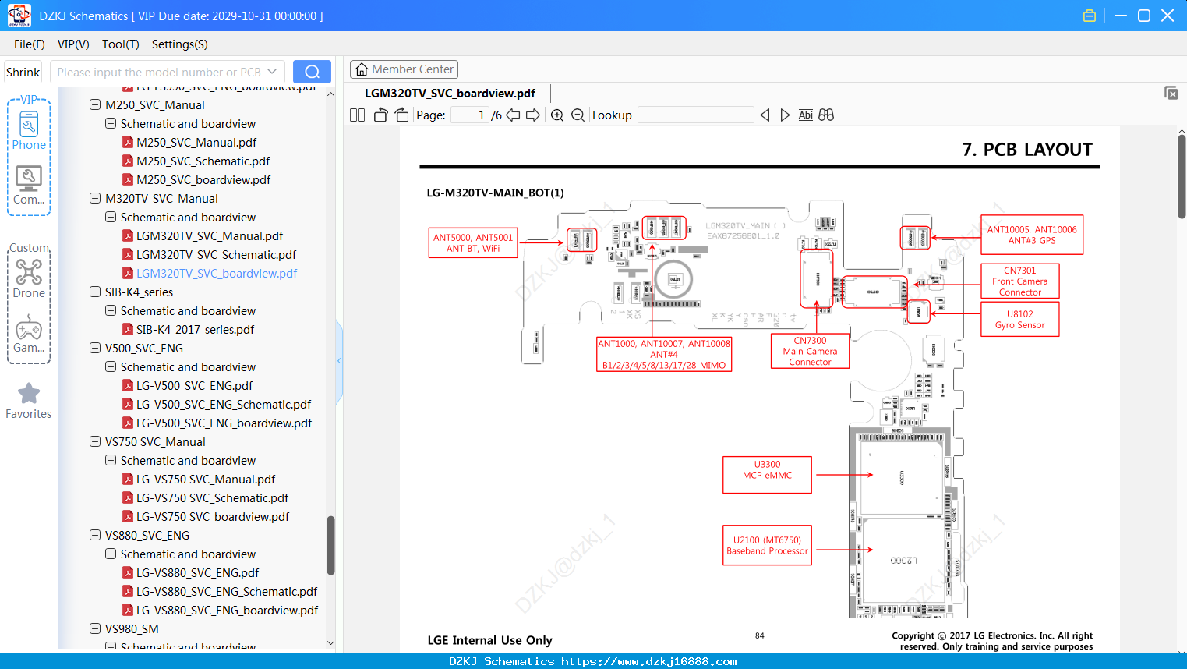Viewport: 1187px width, 669px height.
Task: Open the model number dropdown arrow
Action: 272,72
